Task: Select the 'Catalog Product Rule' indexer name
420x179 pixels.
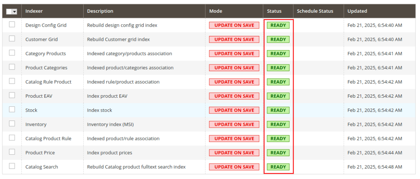Action: coord(48,139)
